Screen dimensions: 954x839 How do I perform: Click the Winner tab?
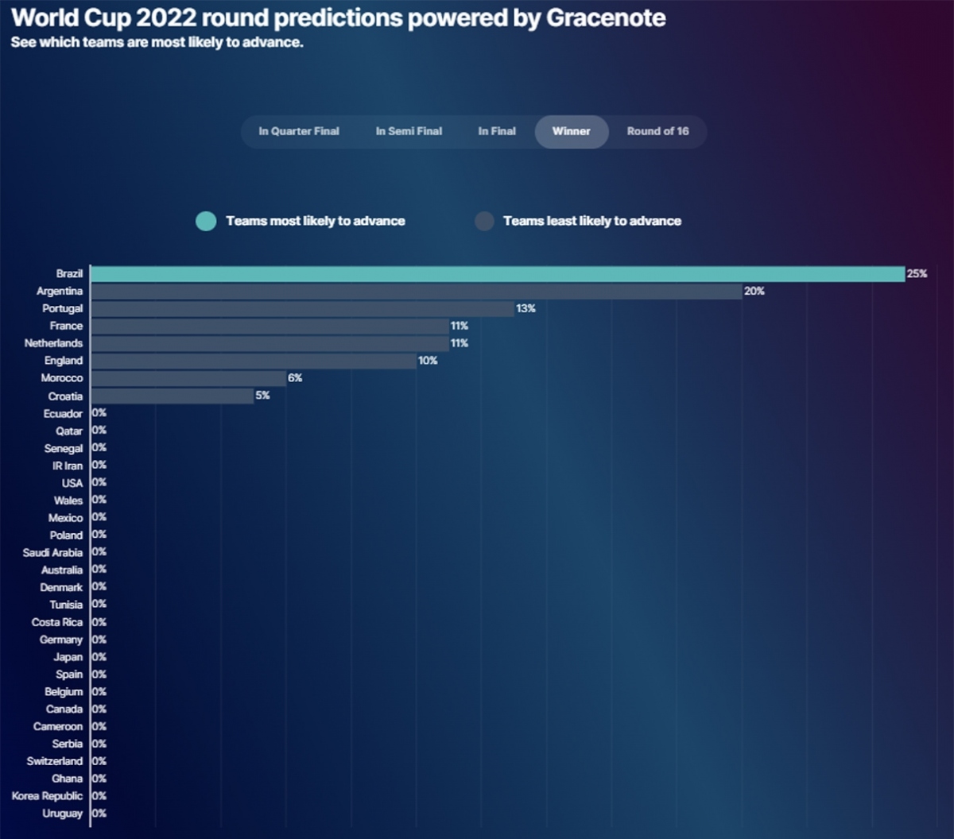[572, 131]
